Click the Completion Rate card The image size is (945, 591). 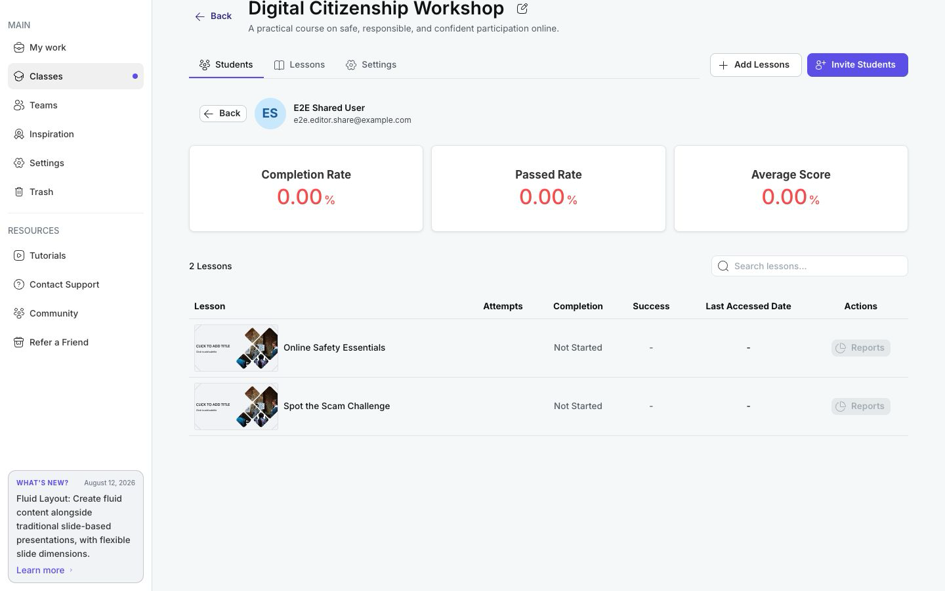[x=306, y=188]
